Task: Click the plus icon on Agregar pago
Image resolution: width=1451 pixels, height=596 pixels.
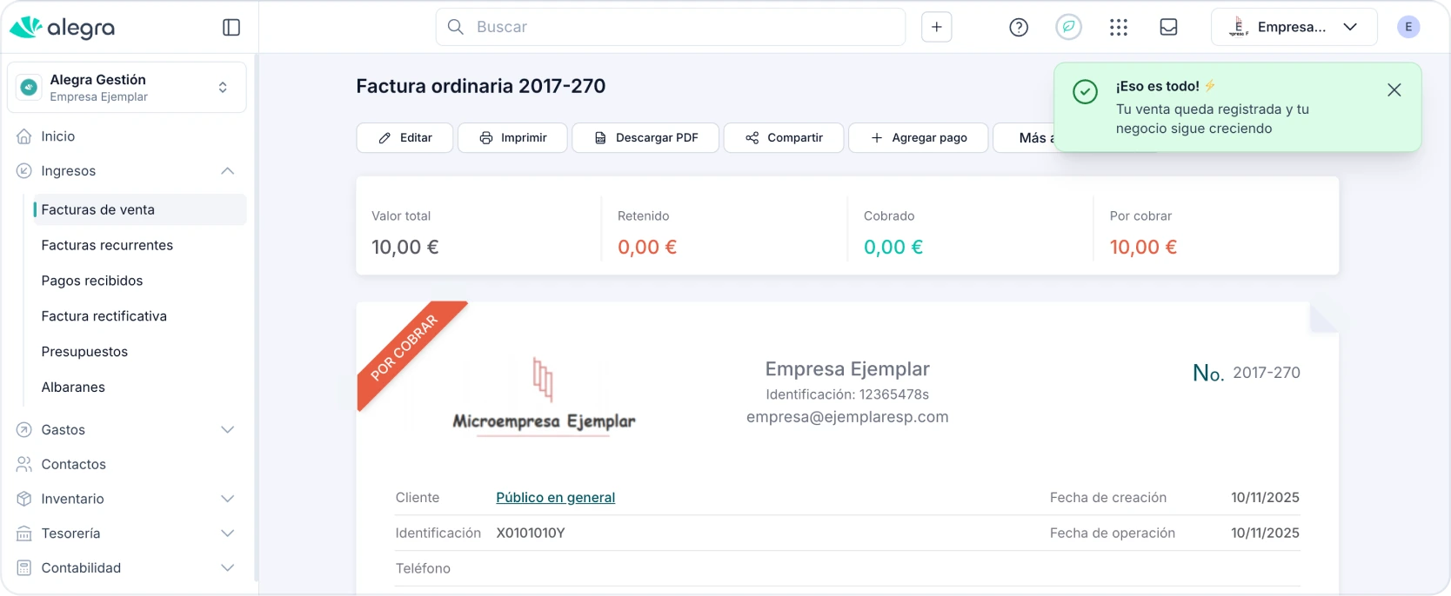Action: tap(877, 138)
